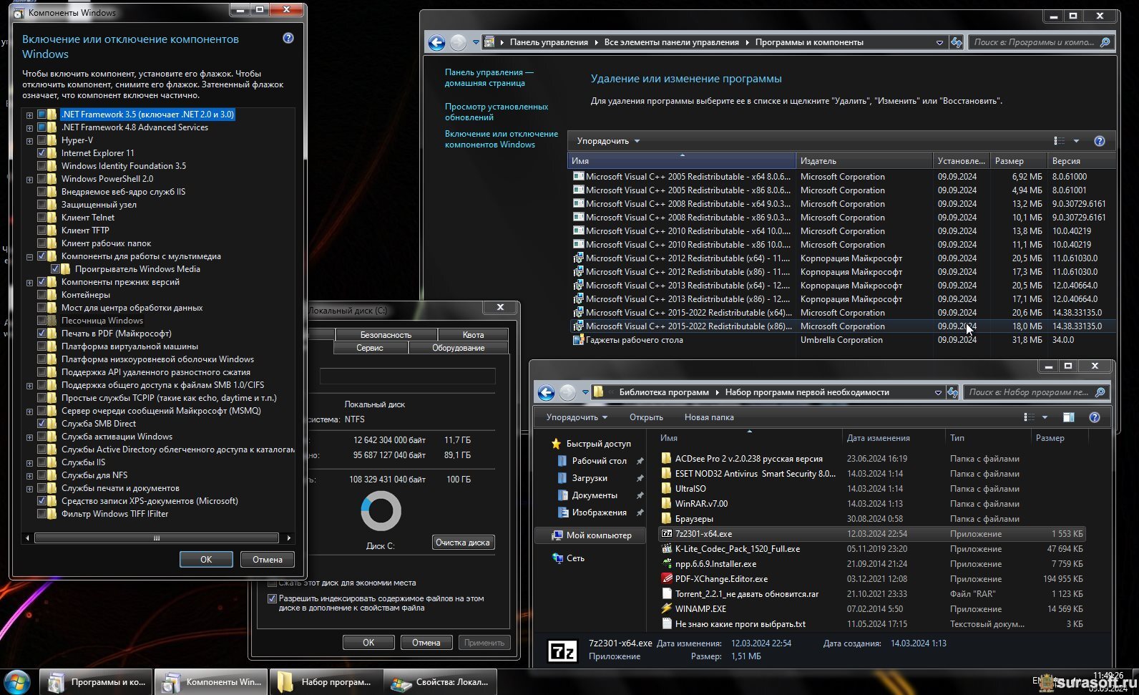Toggle the disk indexing permission checkbox
The image size is (1139, 695).
point(272,598)
